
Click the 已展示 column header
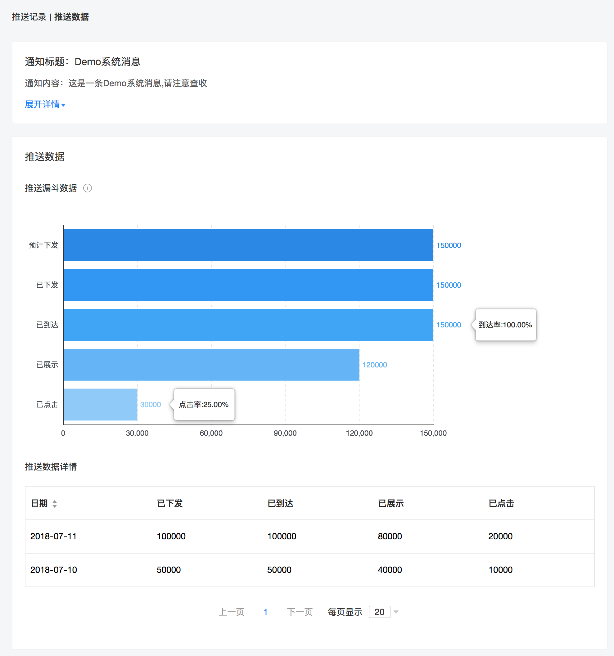point(391,504)
